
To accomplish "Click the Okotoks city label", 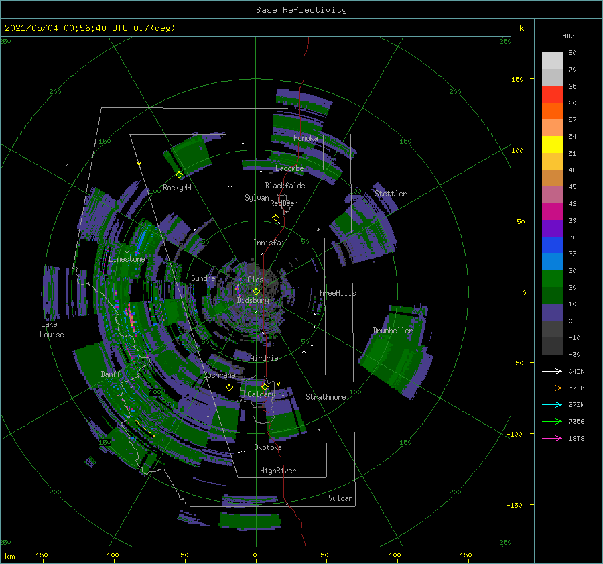I will [x=268, y=447].
